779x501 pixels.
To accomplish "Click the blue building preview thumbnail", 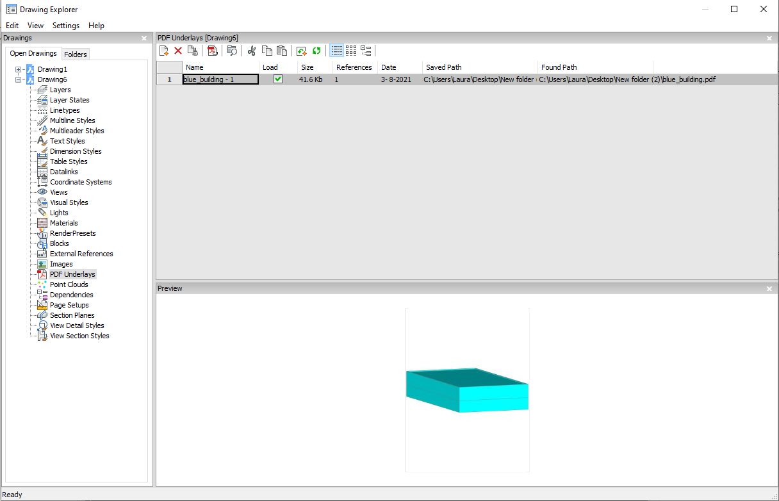I will click(467, 390).
